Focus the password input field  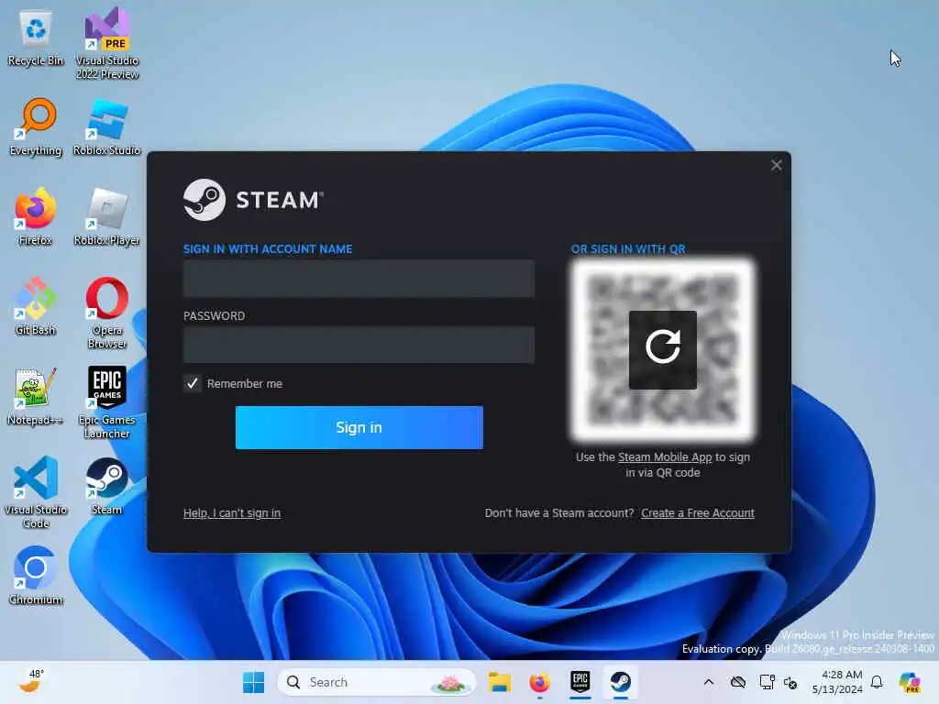(x=359, y=345)
